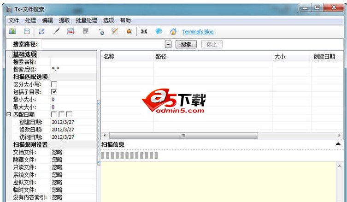
Task: Sort results by the 名称 column header
Action: point(127,56)
